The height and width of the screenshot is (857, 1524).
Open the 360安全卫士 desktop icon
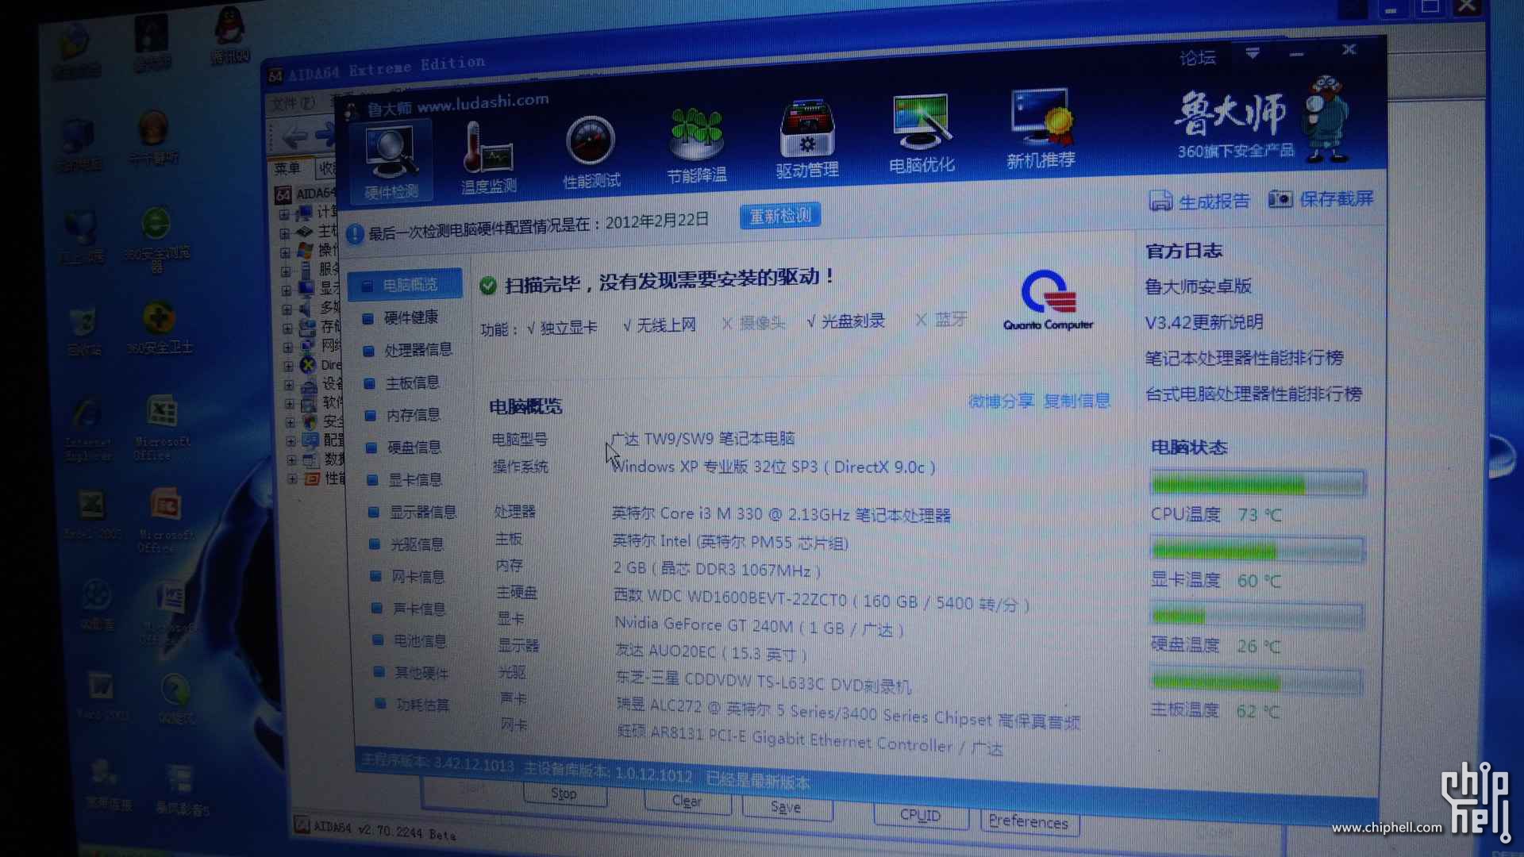tap(159, 327)
